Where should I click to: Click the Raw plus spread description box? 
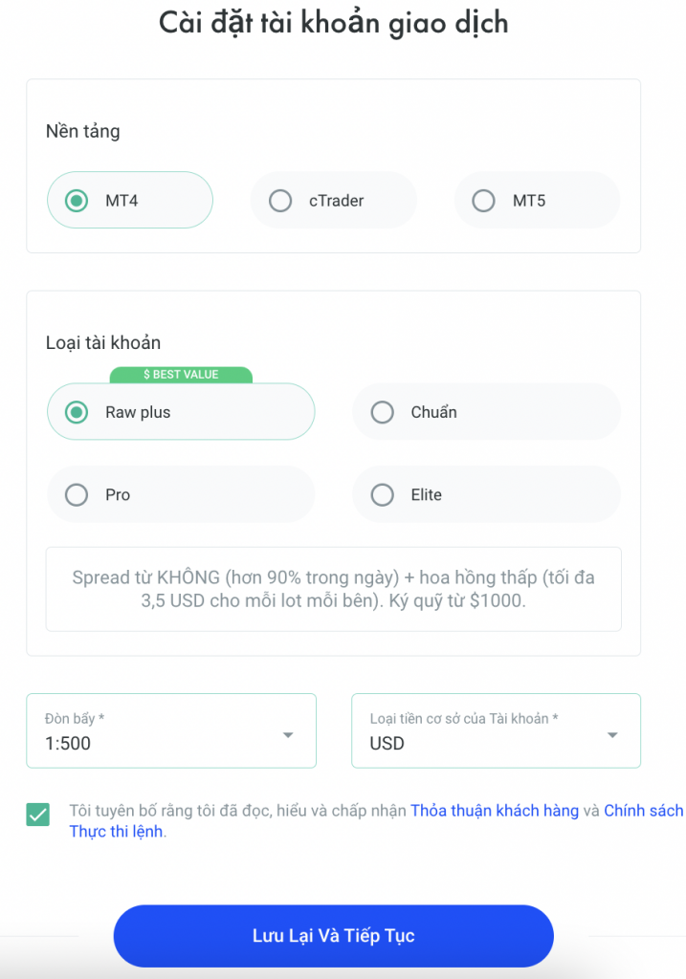click(x=333, y=589)
